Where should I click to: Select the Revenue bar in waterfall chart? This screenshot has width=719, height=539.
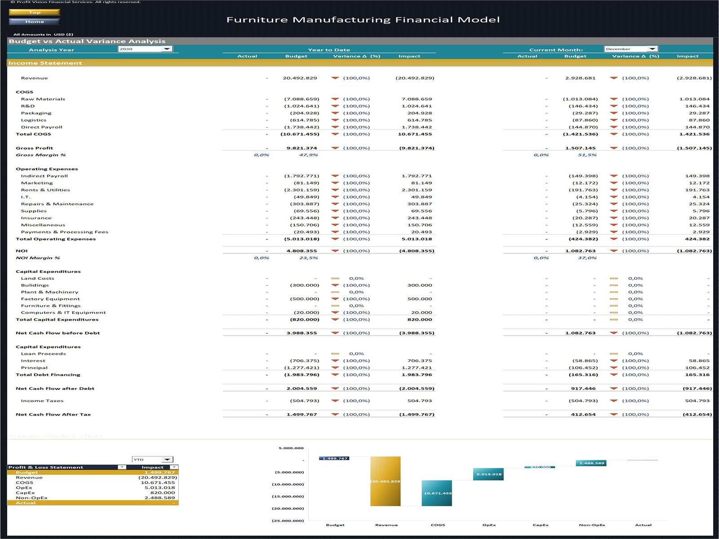coord(385,481)
